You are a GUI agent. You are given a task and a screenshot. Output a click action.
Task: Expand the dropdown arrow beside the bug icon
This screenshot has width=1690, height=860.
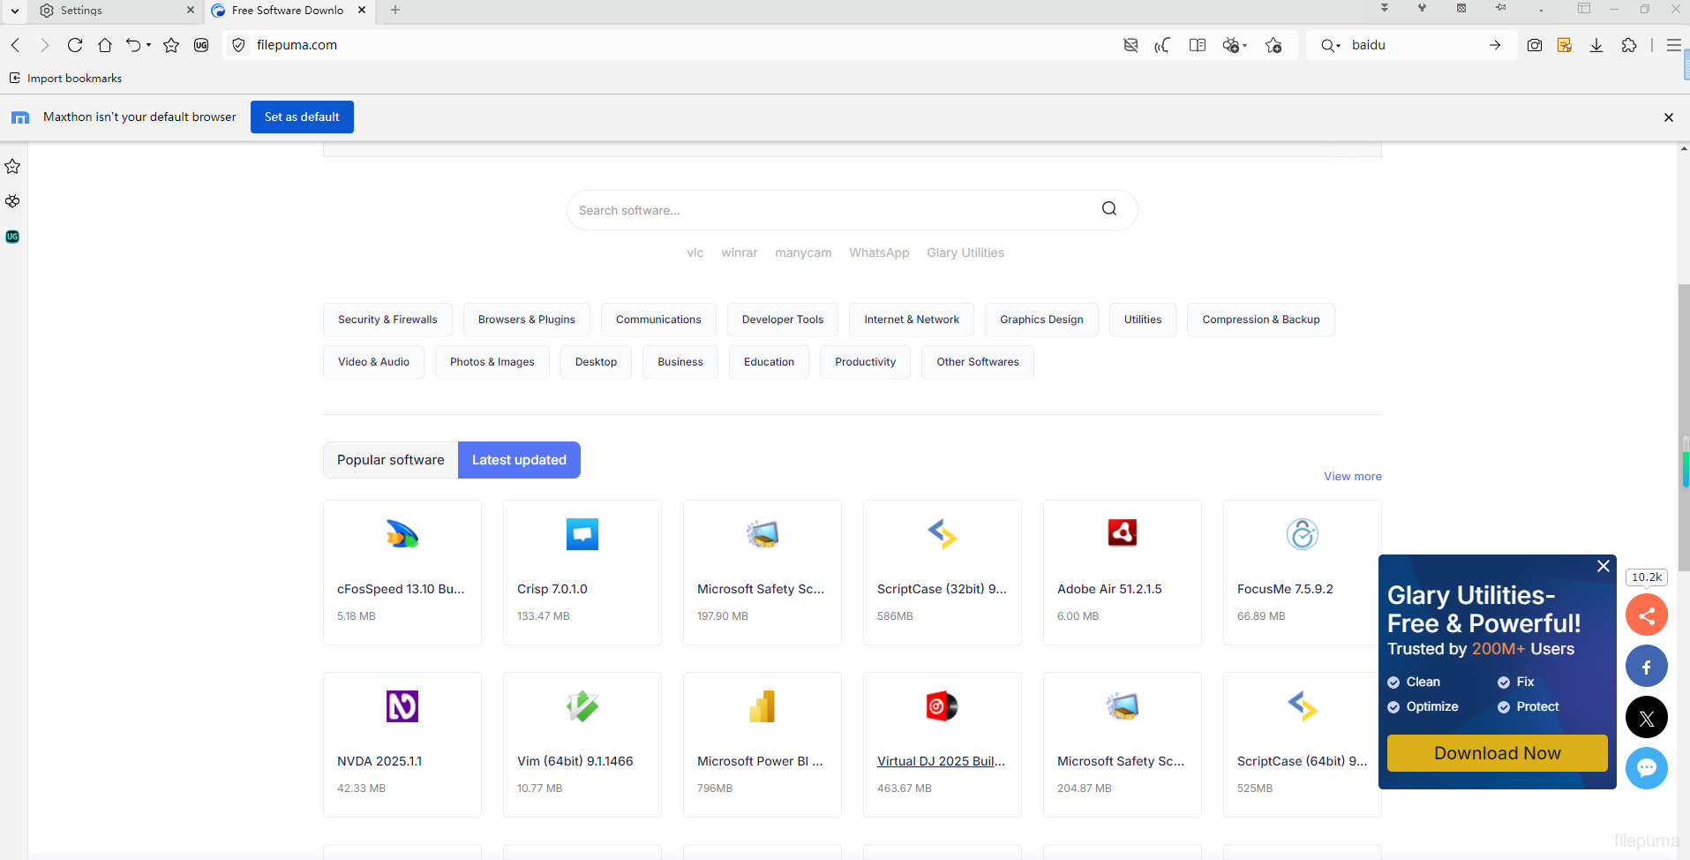tap(1244, 45)
